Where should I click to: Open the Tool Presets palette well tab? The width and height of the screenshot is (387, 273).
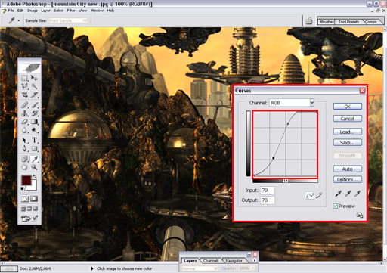348,22
